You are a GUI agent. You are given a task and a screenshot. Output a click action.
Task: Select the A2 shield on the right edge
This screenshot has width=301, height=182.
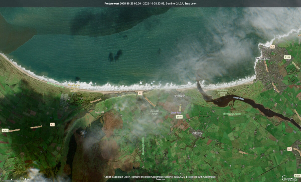click(x=289, y=148)
